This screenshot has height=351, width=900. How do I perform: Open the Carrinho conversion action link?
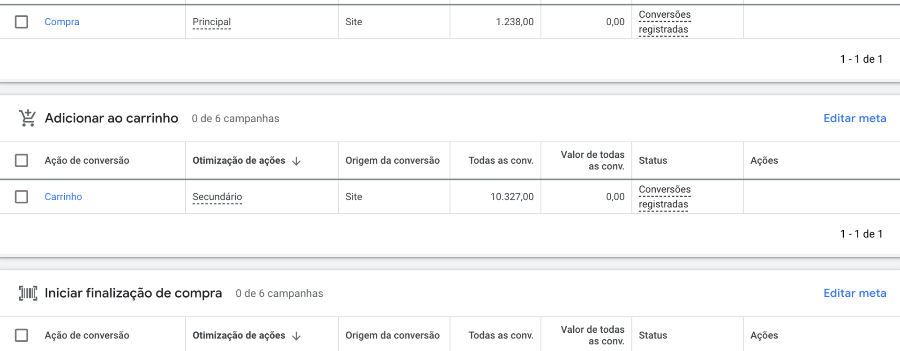[63, 197]
